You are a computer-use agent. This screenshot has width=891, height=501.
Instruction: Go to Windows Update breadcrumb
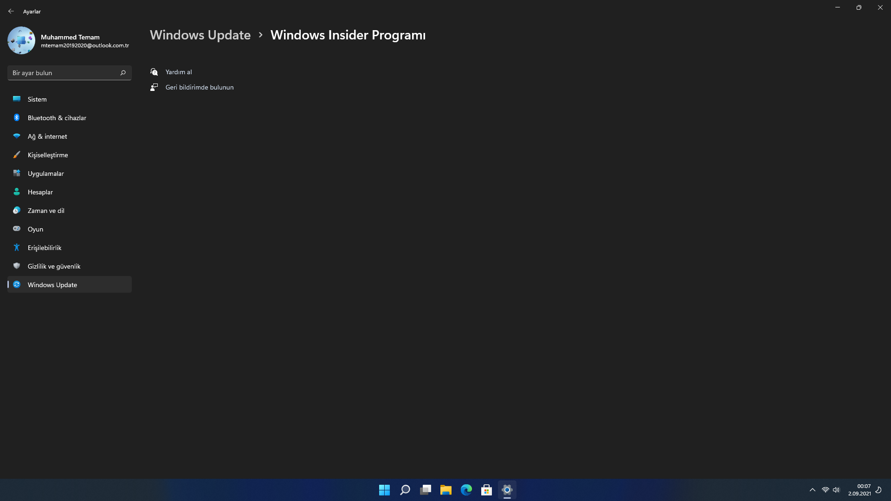coord(200,35)
